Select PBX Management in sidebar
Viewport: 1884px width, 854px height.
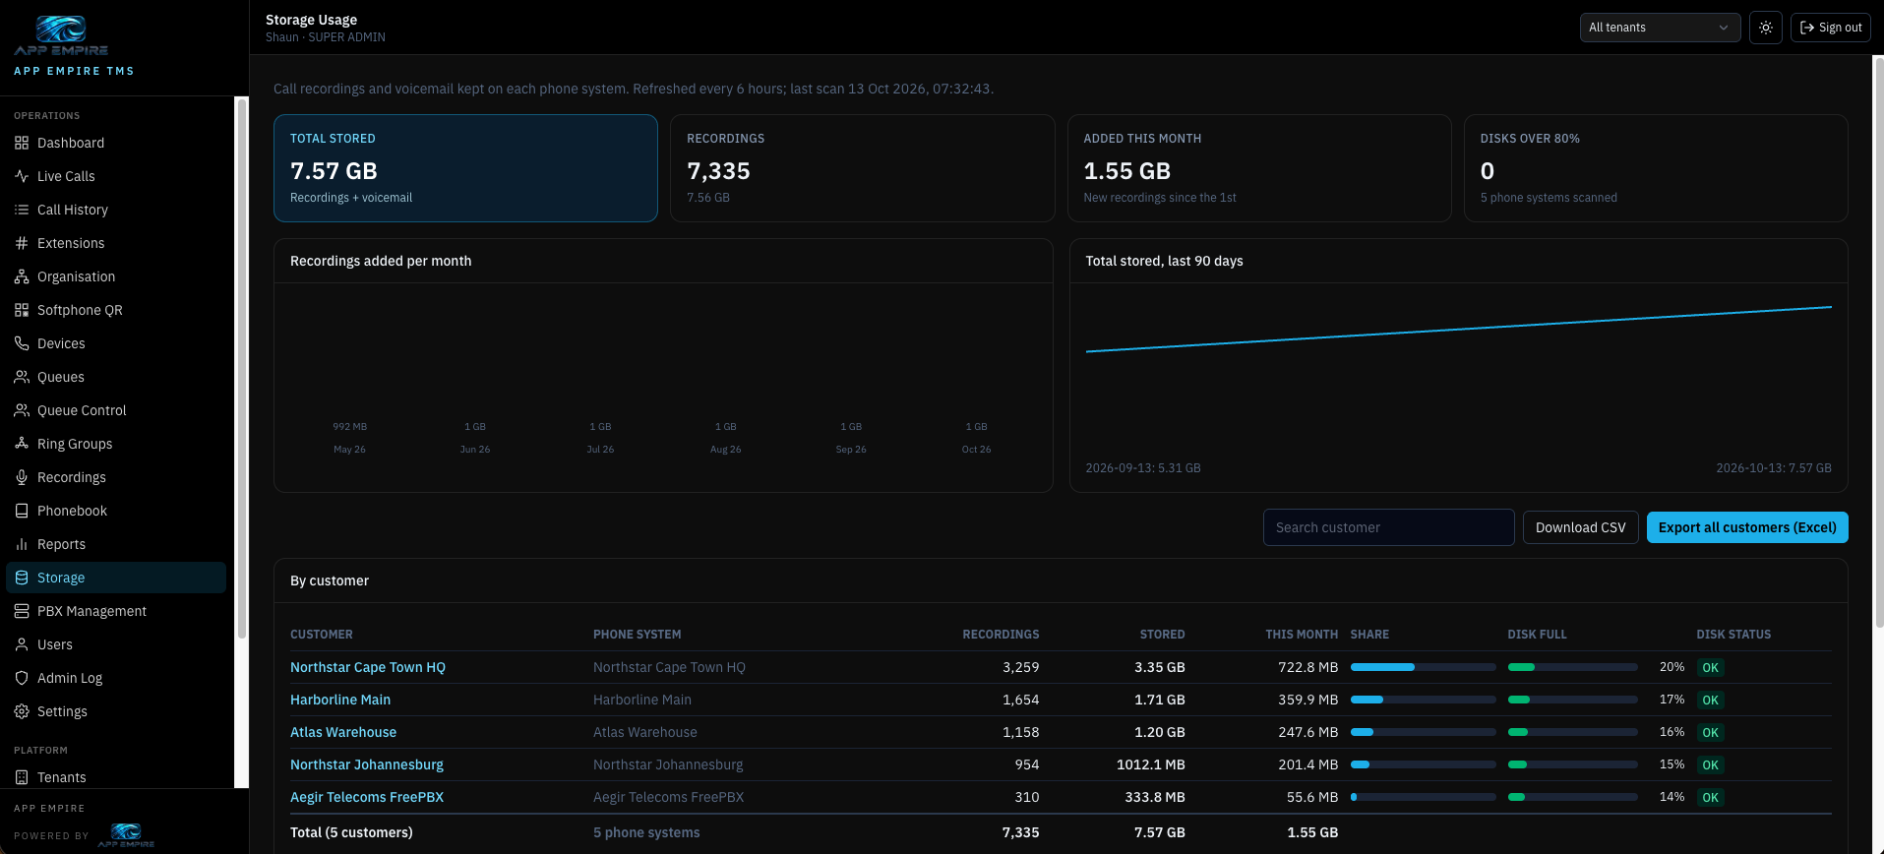(116, 611)
